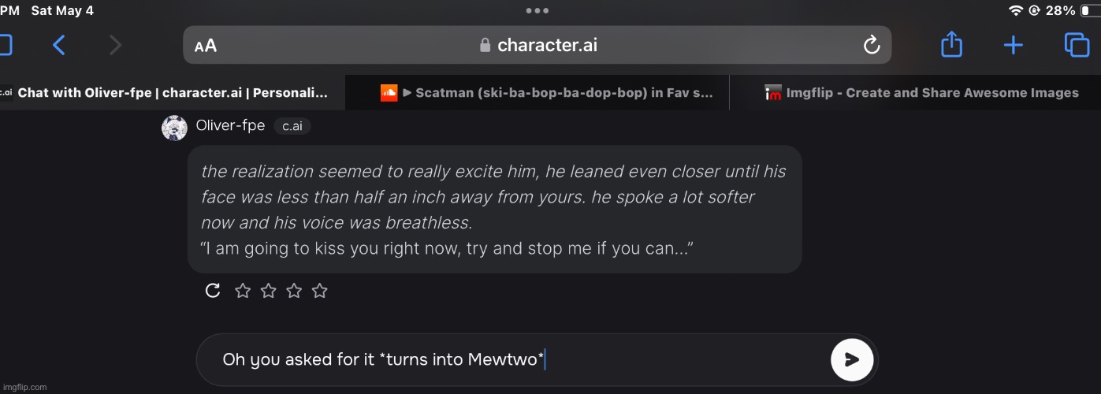Open the AA page settings menu
The image size is (1101, 394).
point(206,46)
